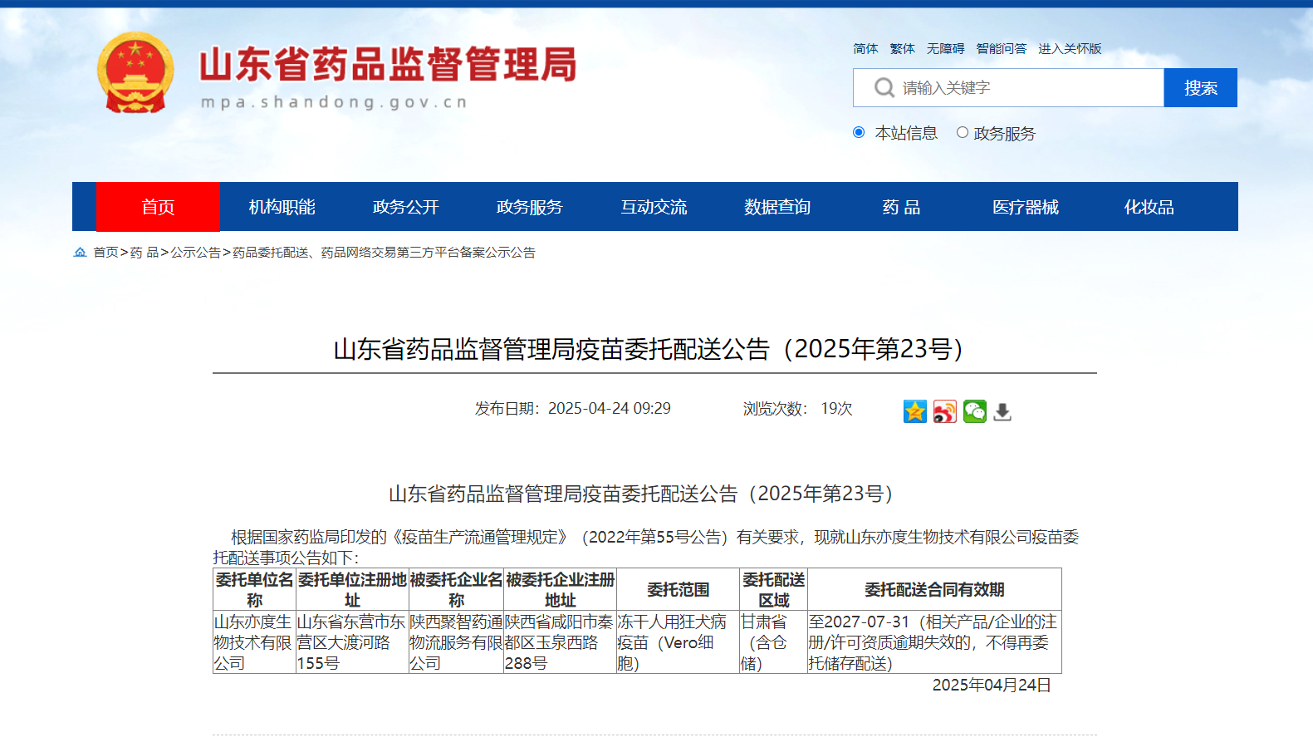Screen dimensions: 1313x752
Task: Open the 政务服务 navigation item
Action: point(530,207)
